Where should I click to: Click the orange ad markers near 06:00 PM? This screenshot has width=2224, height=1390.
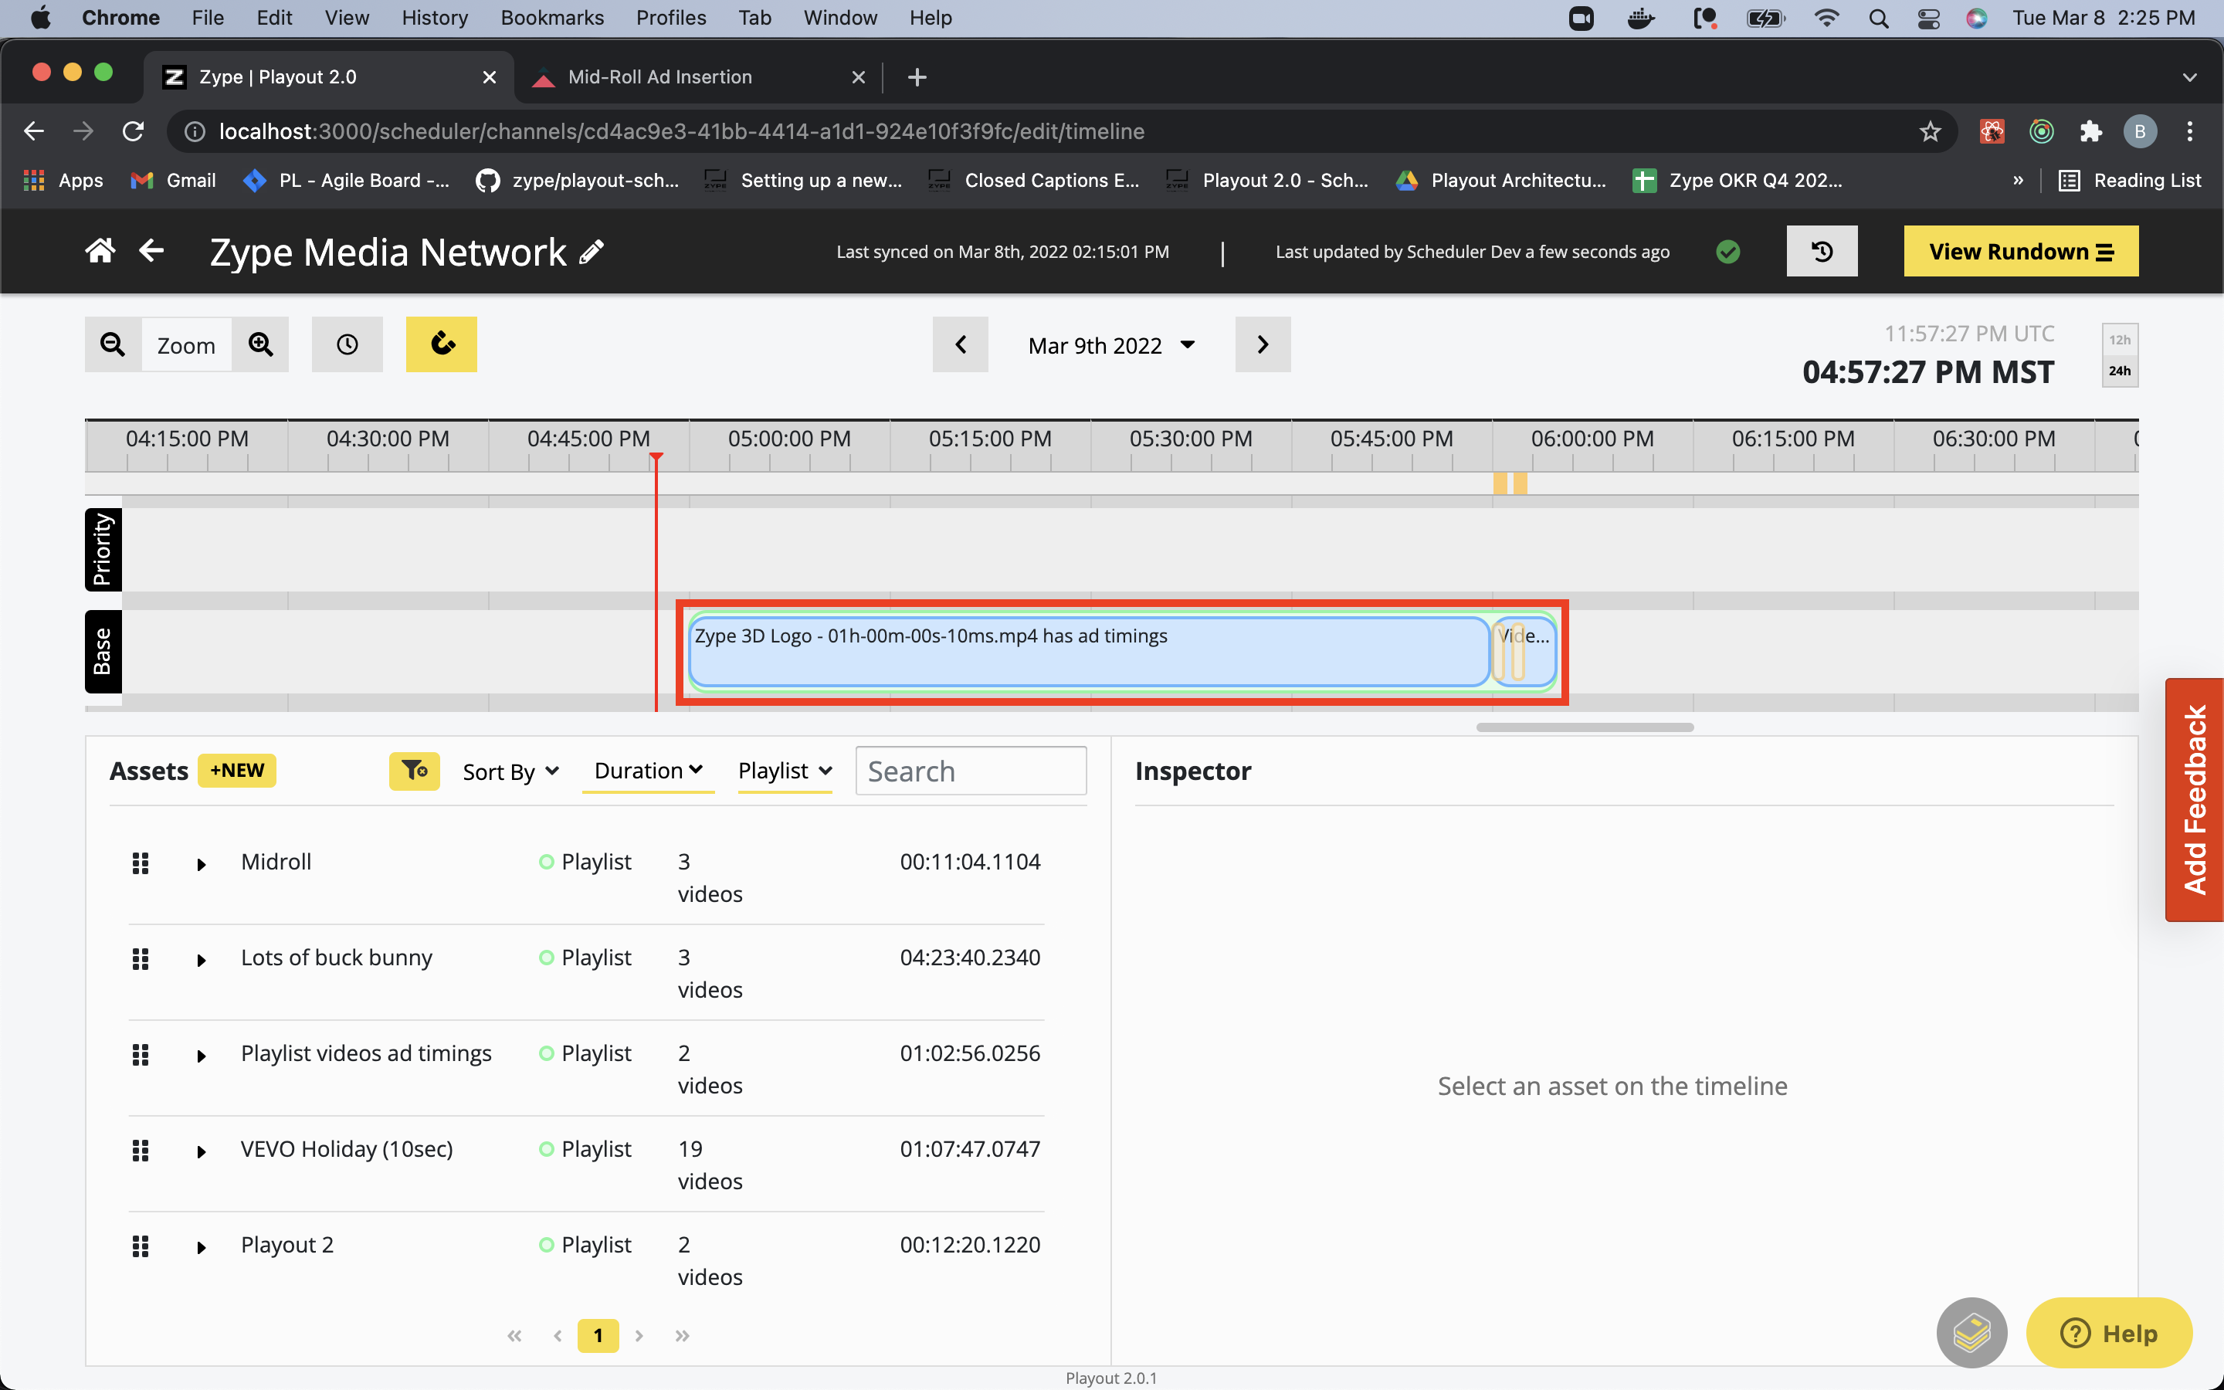(1510, 483)
